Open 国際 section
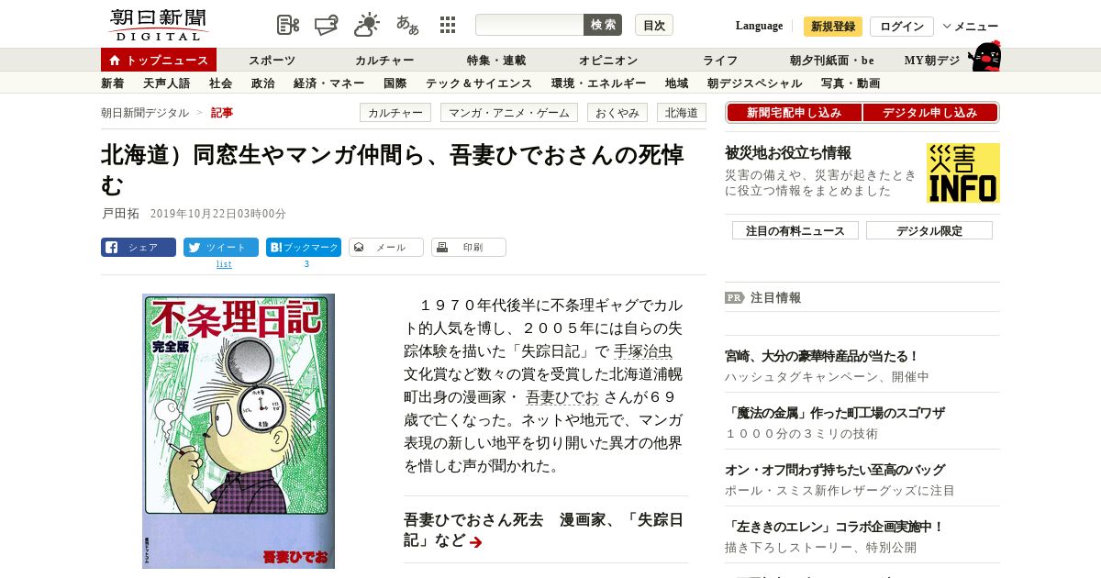The height and width of the screenshot is (578, 1101). click(x=395, y=83)
